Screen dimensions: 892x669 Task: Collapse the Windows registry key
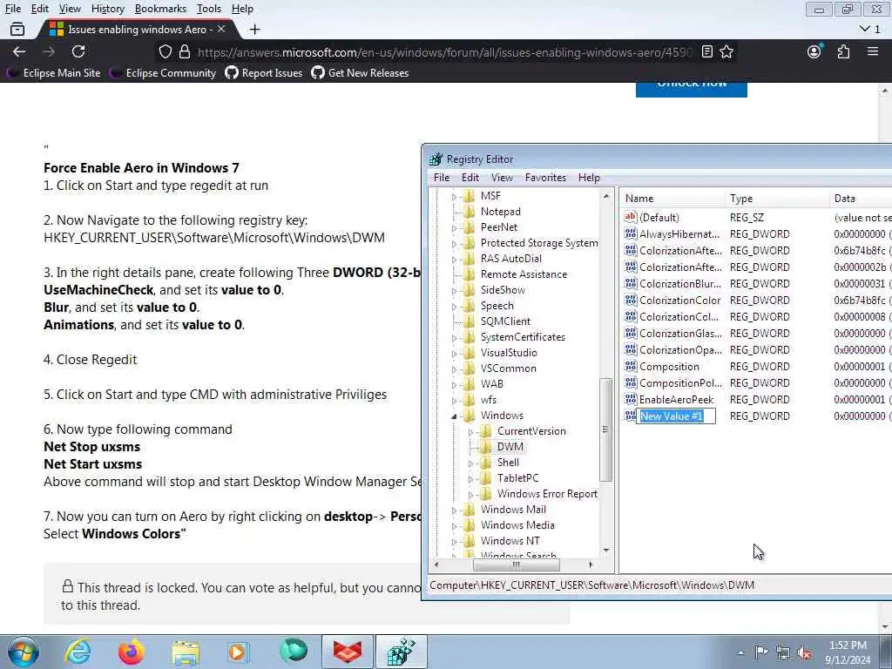click(454, 416)
